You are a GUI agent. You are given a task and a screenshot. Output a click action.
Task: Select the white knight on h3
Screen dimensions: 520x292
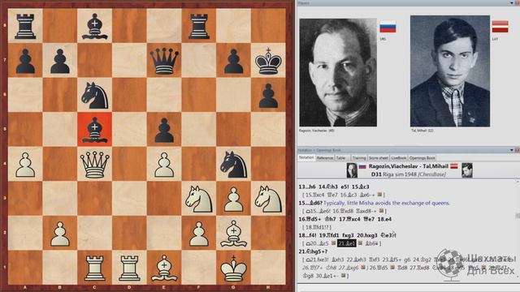pyautogui.click(x=268, y=199)
